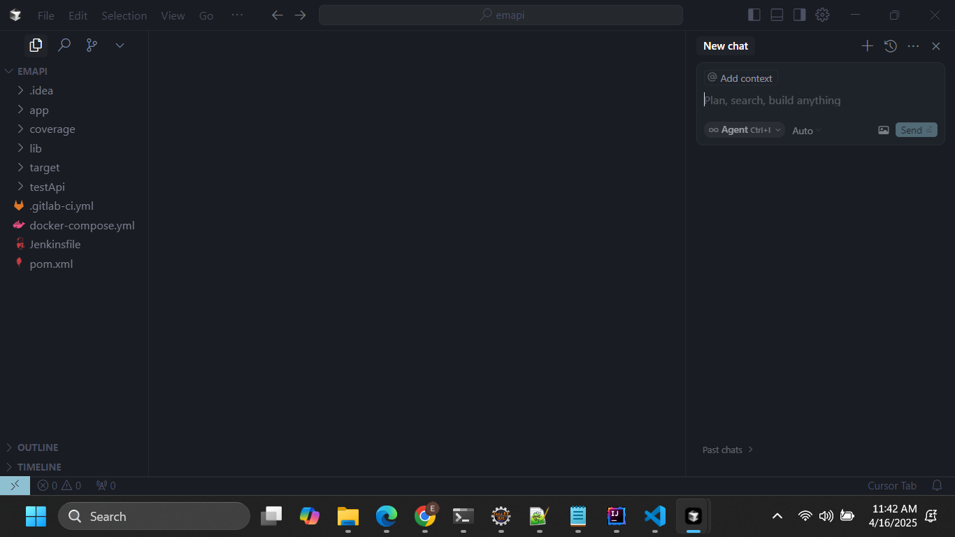Open IntelliJ IDEA from the taskbar
Screen dimensions: 955x537
pos(617,516)
